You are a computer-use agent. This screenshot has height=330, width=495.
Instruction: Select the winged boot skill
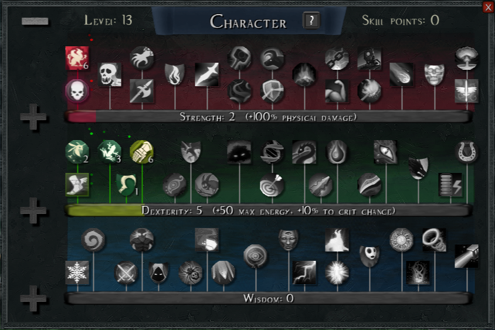coord(77,185)
